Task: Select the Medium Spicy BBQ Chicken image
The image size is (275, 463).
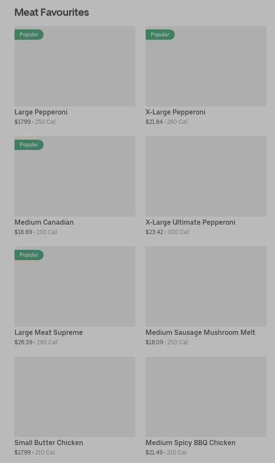Action: tap(206, 396)
